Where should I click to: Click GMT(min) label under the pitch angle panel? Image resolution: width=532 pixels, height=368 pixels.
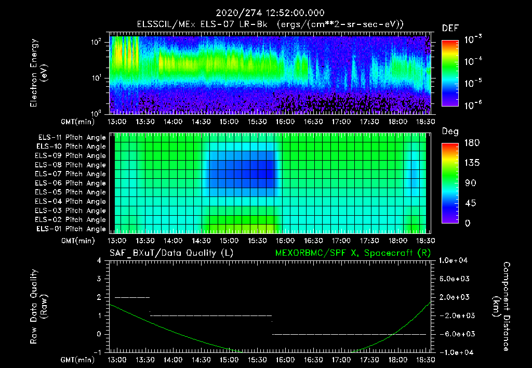pos(78,241)
